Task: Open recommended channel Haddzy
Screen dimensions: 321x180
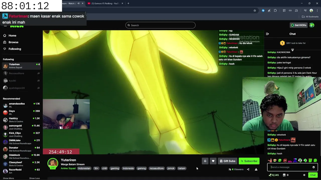Action: (x=21, y=120)
